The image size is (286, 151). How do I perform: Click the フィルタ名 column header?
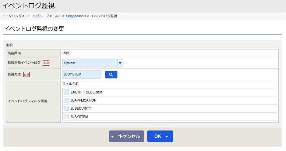(x=70, y=84)
